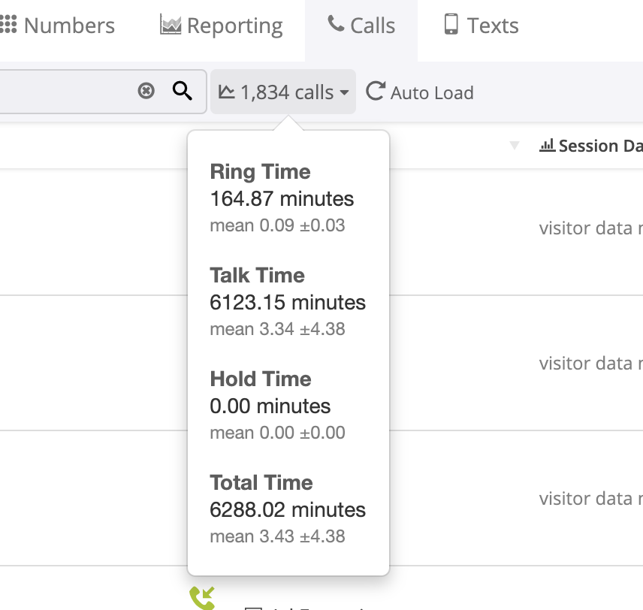643x610 pixels.
Task: Click the Total Time heading in the popover
Action: pyautogui.click(x=261, y=482)
